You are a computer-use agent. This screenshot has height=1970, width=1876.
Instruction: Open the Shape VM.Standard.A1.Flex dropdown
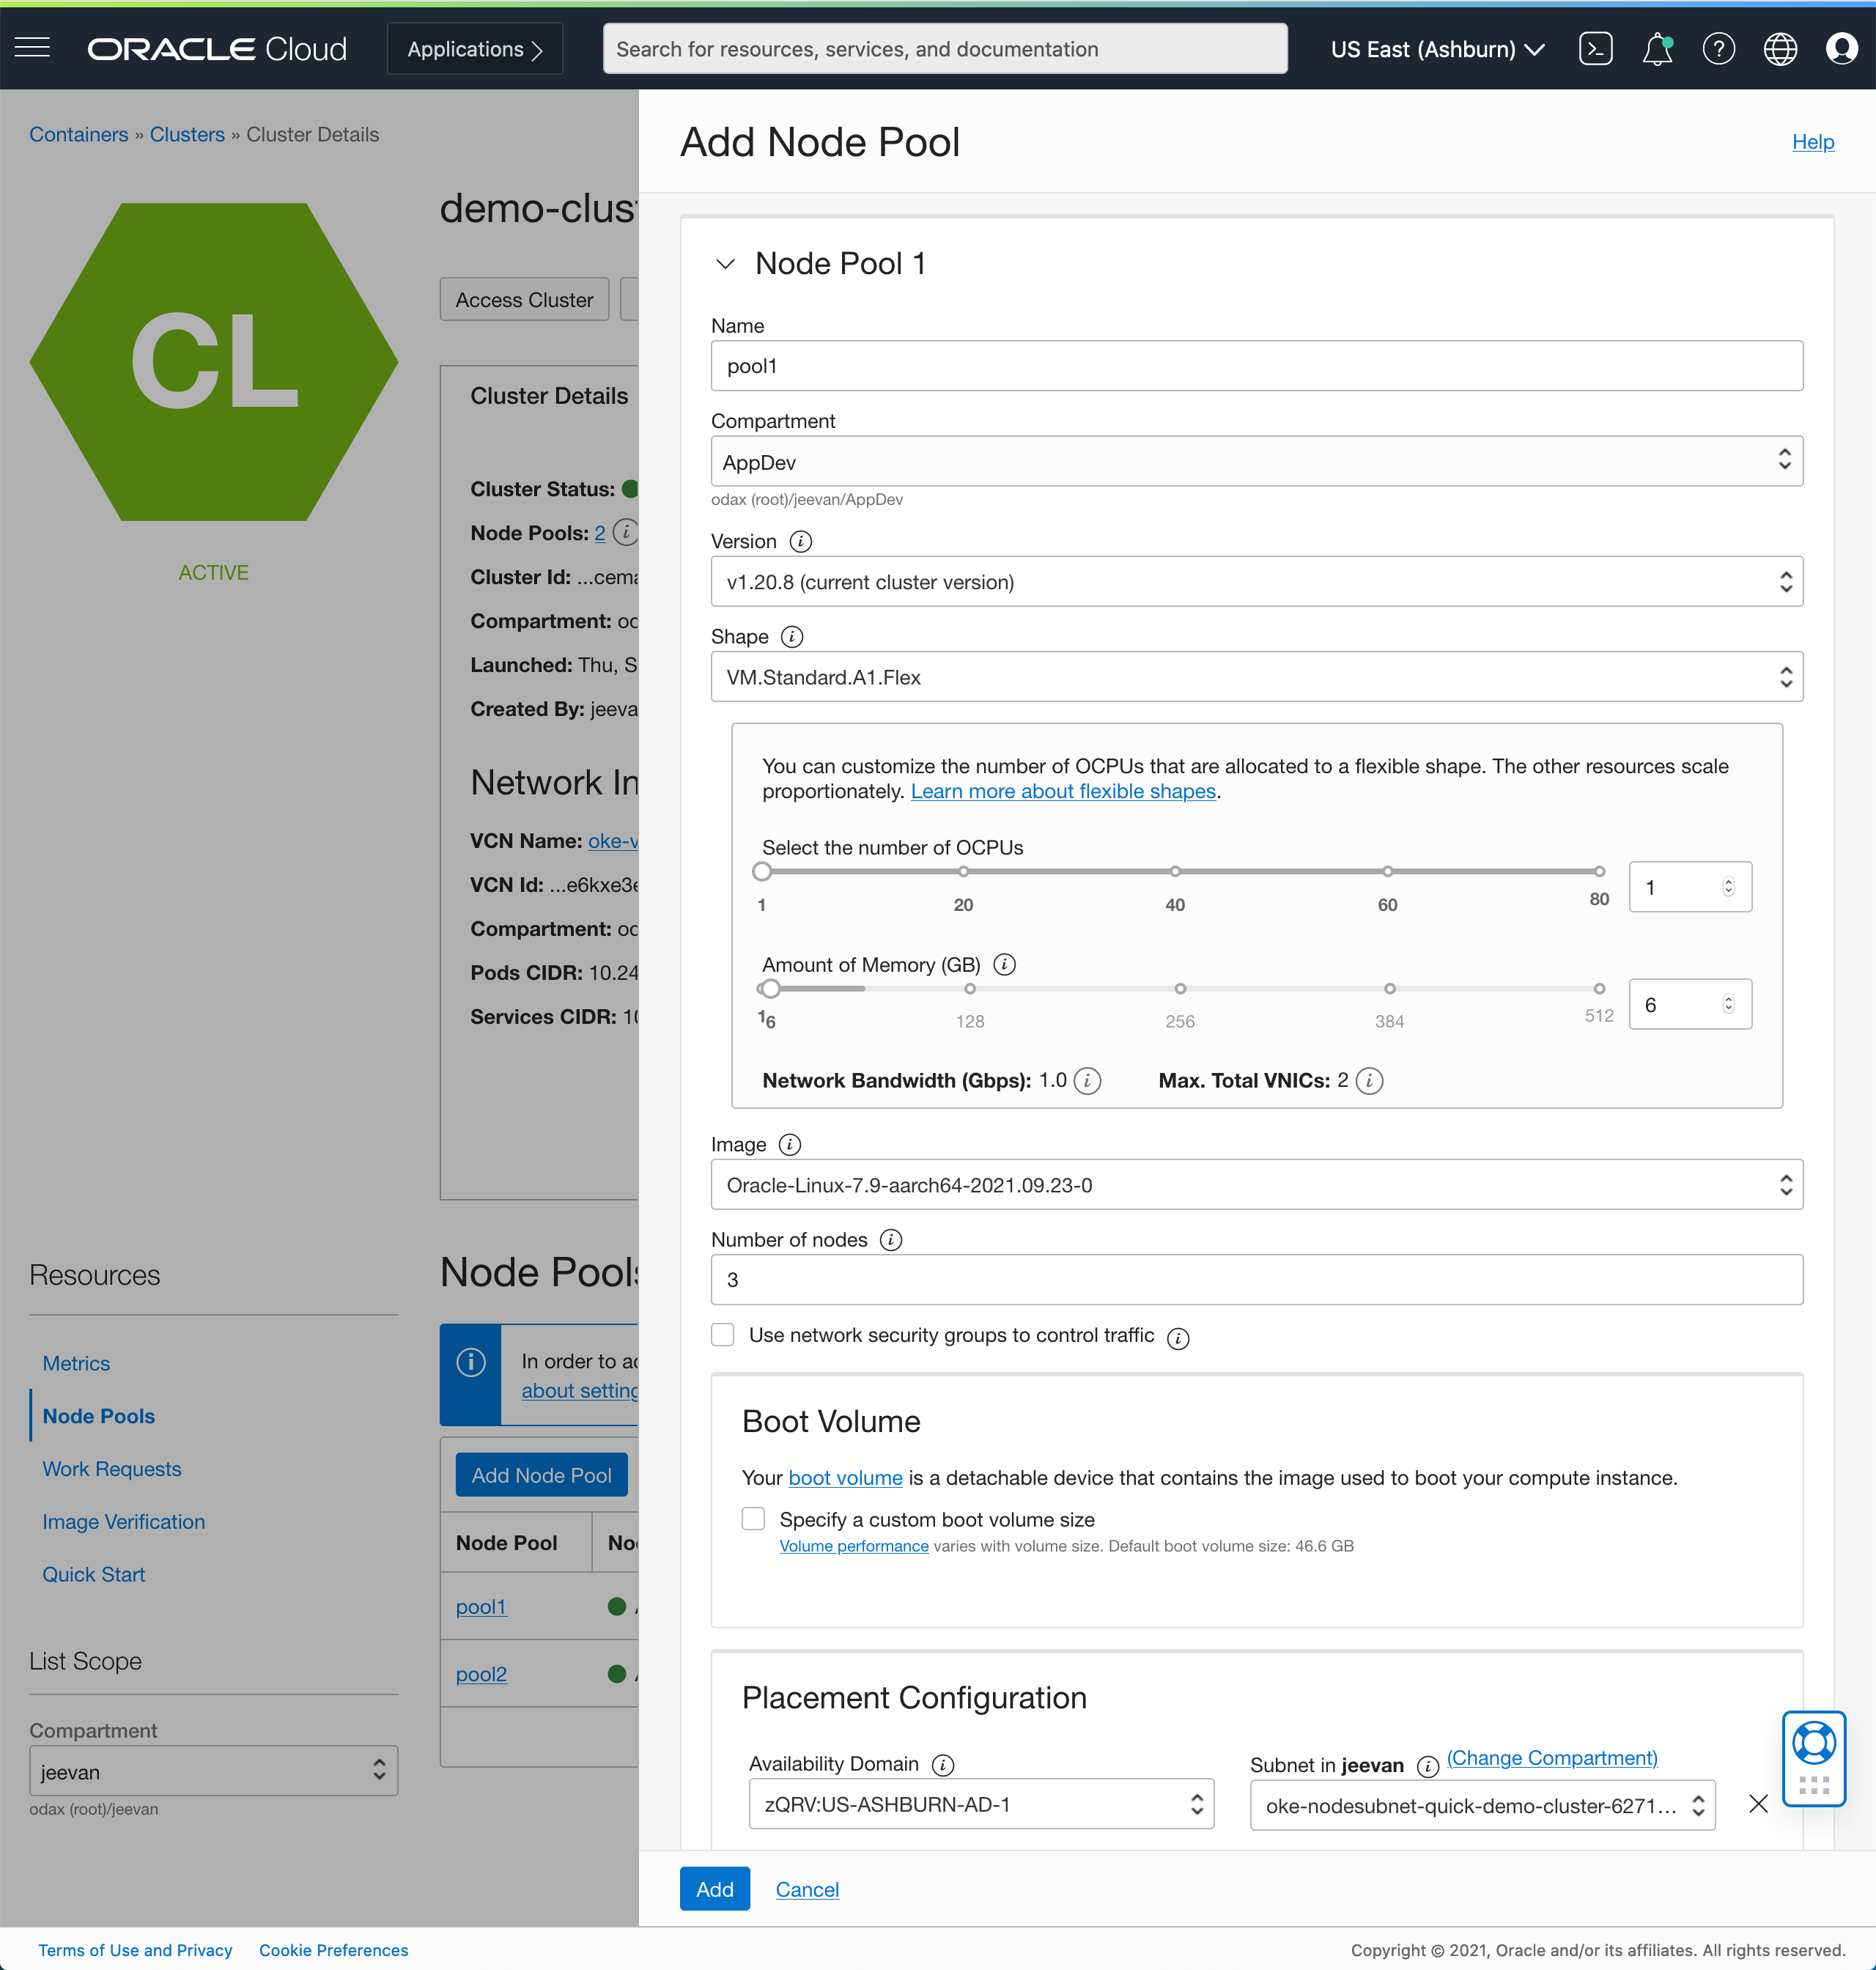(x=1255, y=676)
